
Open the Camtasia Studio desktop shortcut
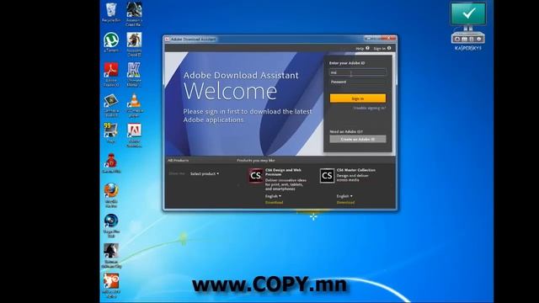click(x=111, y=104)
